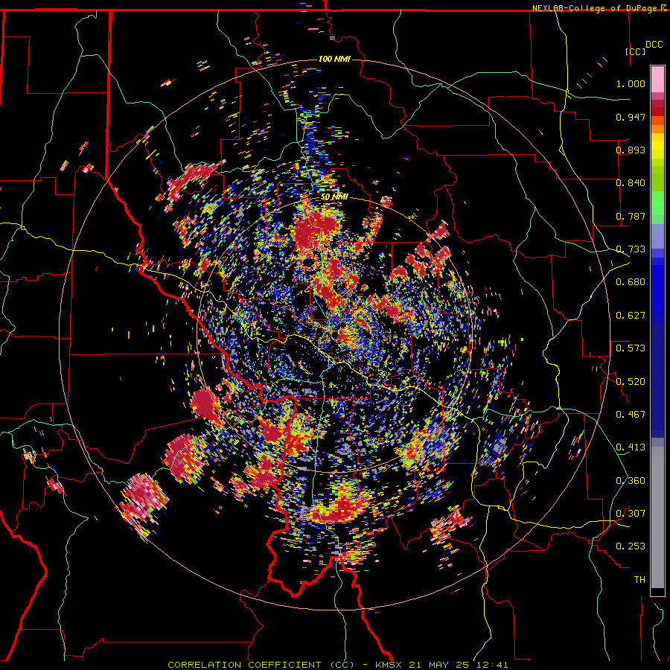The height and width of the screenshot is (670, 670).
Task: Click the 0.733 legend value
Action: 631,249
